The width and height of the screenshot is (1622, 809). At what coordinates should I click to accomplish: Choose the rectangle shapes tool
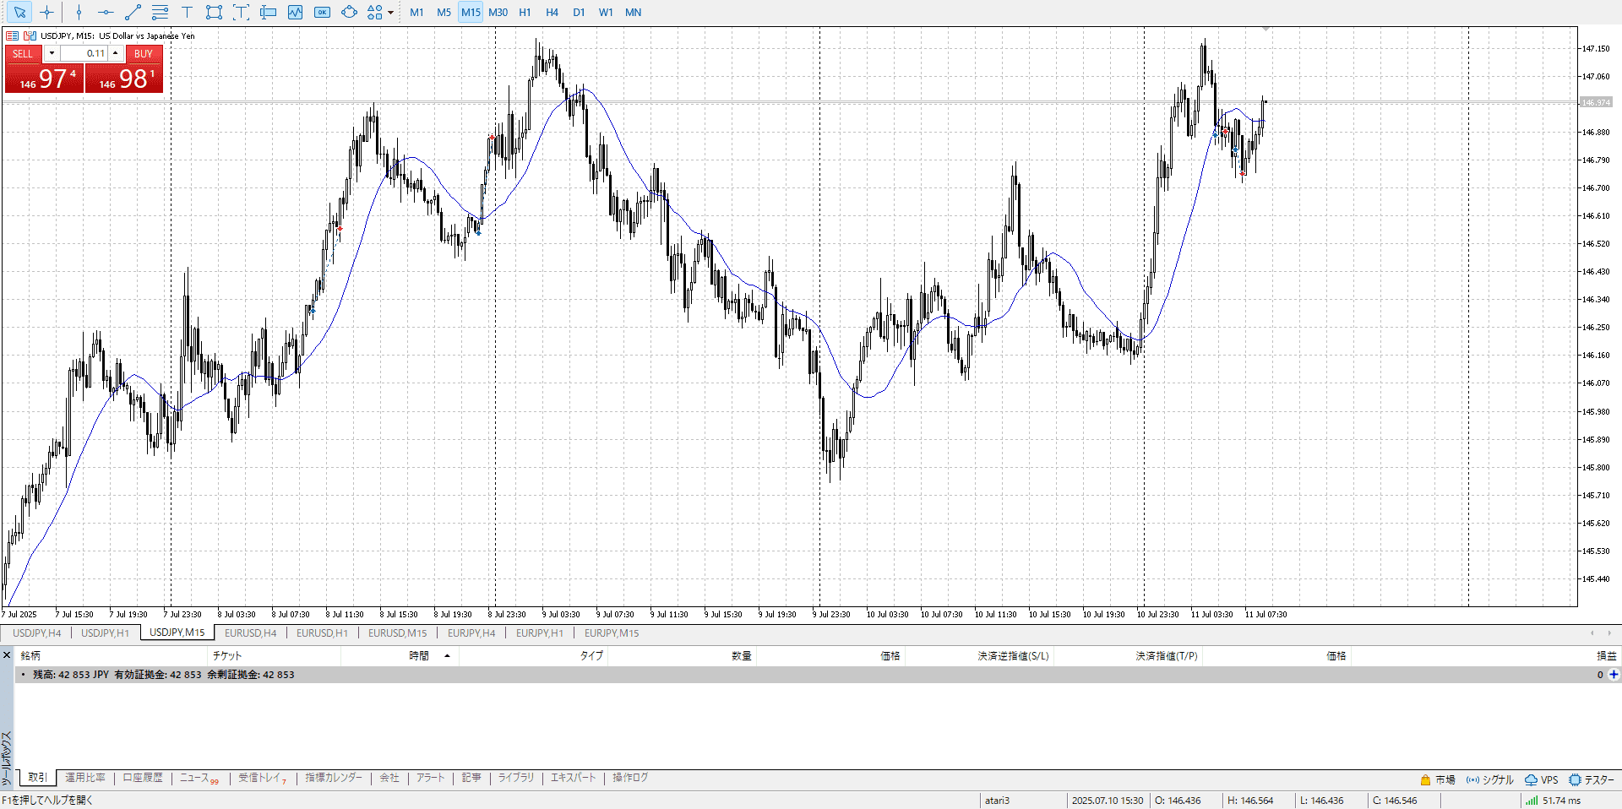(x=214, y=12)
